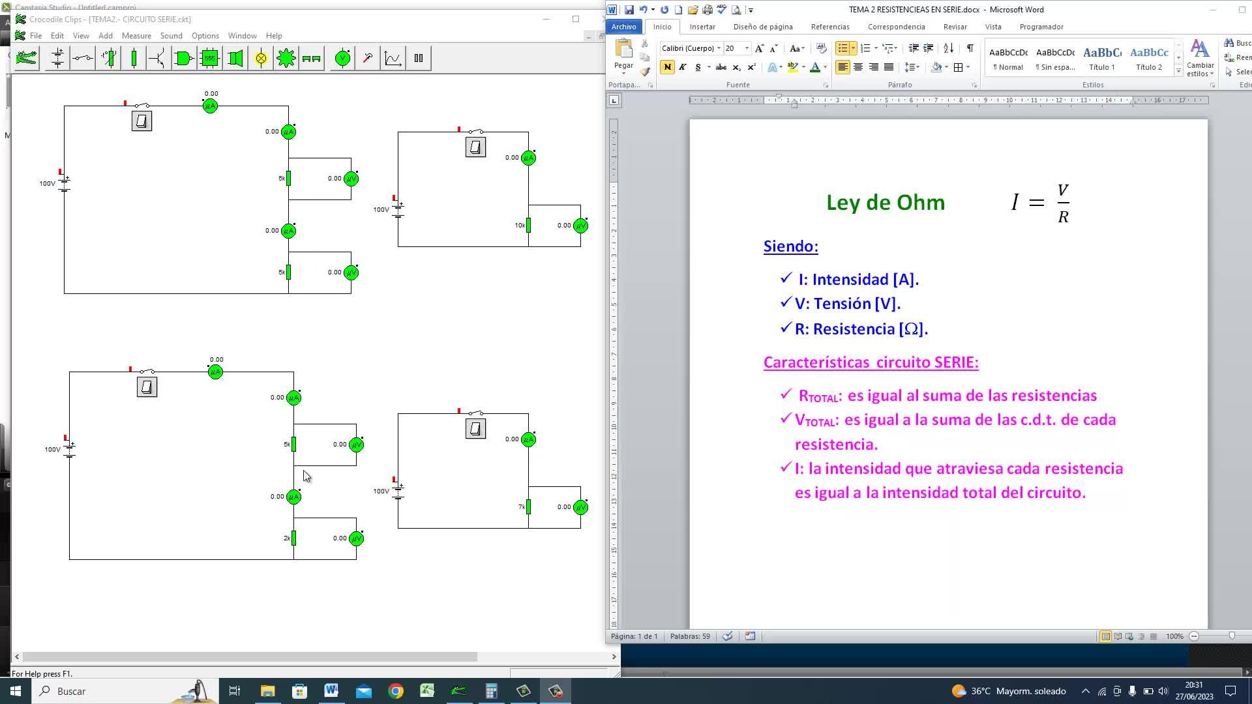
Task: Open the oscilloscope graph tool
Action: 393,59
